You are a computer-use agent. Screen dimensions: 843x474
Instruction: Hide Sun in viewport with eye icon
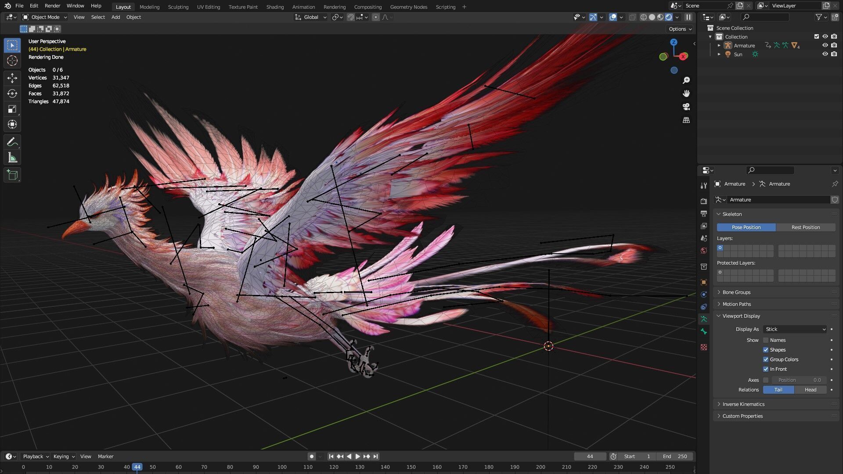(x=825, y=54)
